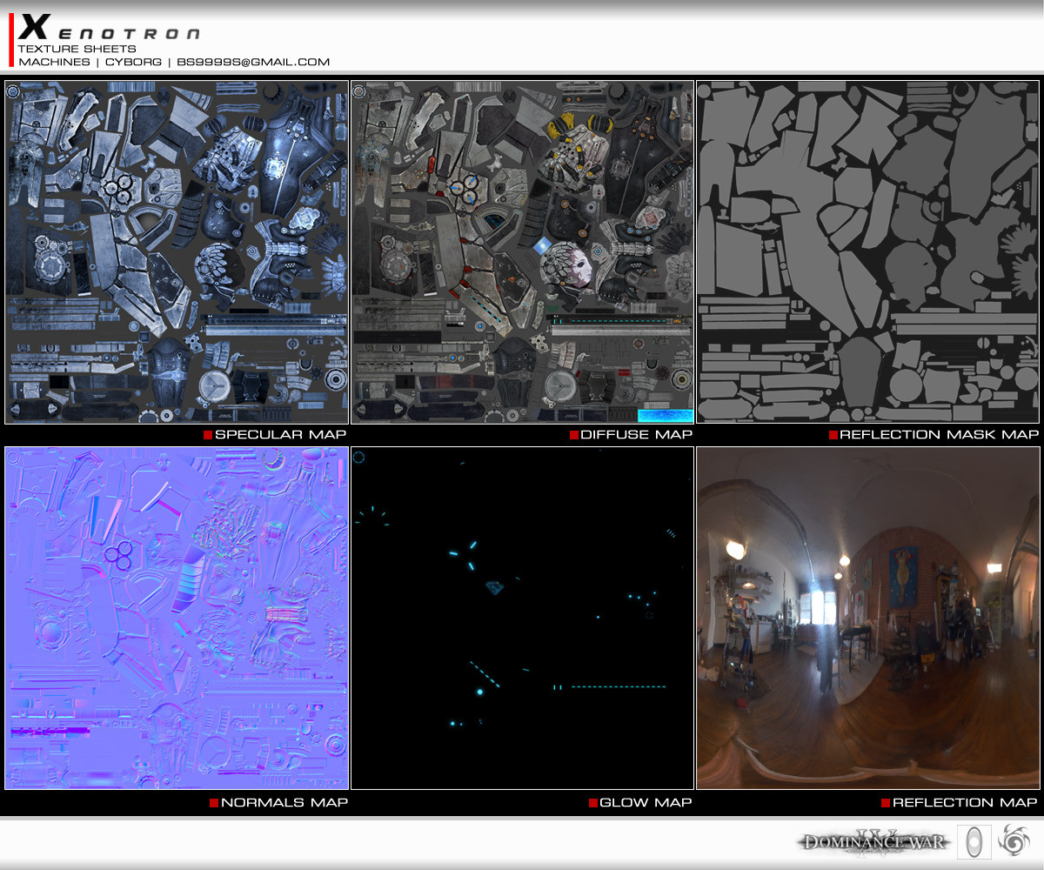This screenshot has height=870, width=1044.
Task: Click the Dominance War logo
Action: coord(873,841)
